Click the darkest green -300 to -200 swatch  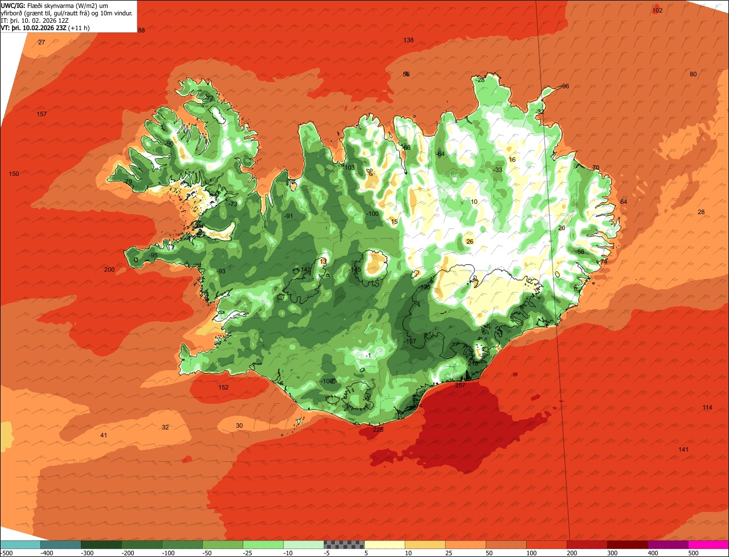(101, 544)
